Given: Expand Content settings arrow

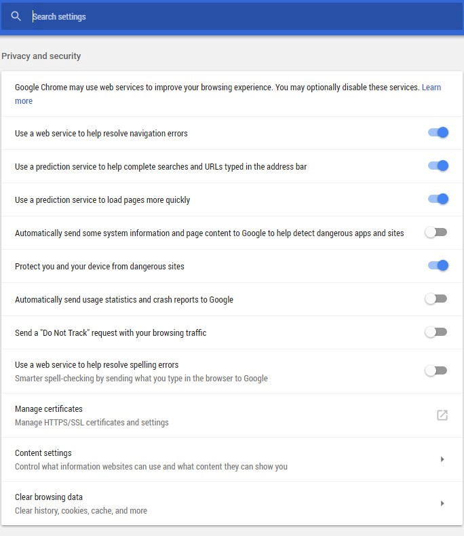Looking at the screenshot, I should (x=442, y=459).
